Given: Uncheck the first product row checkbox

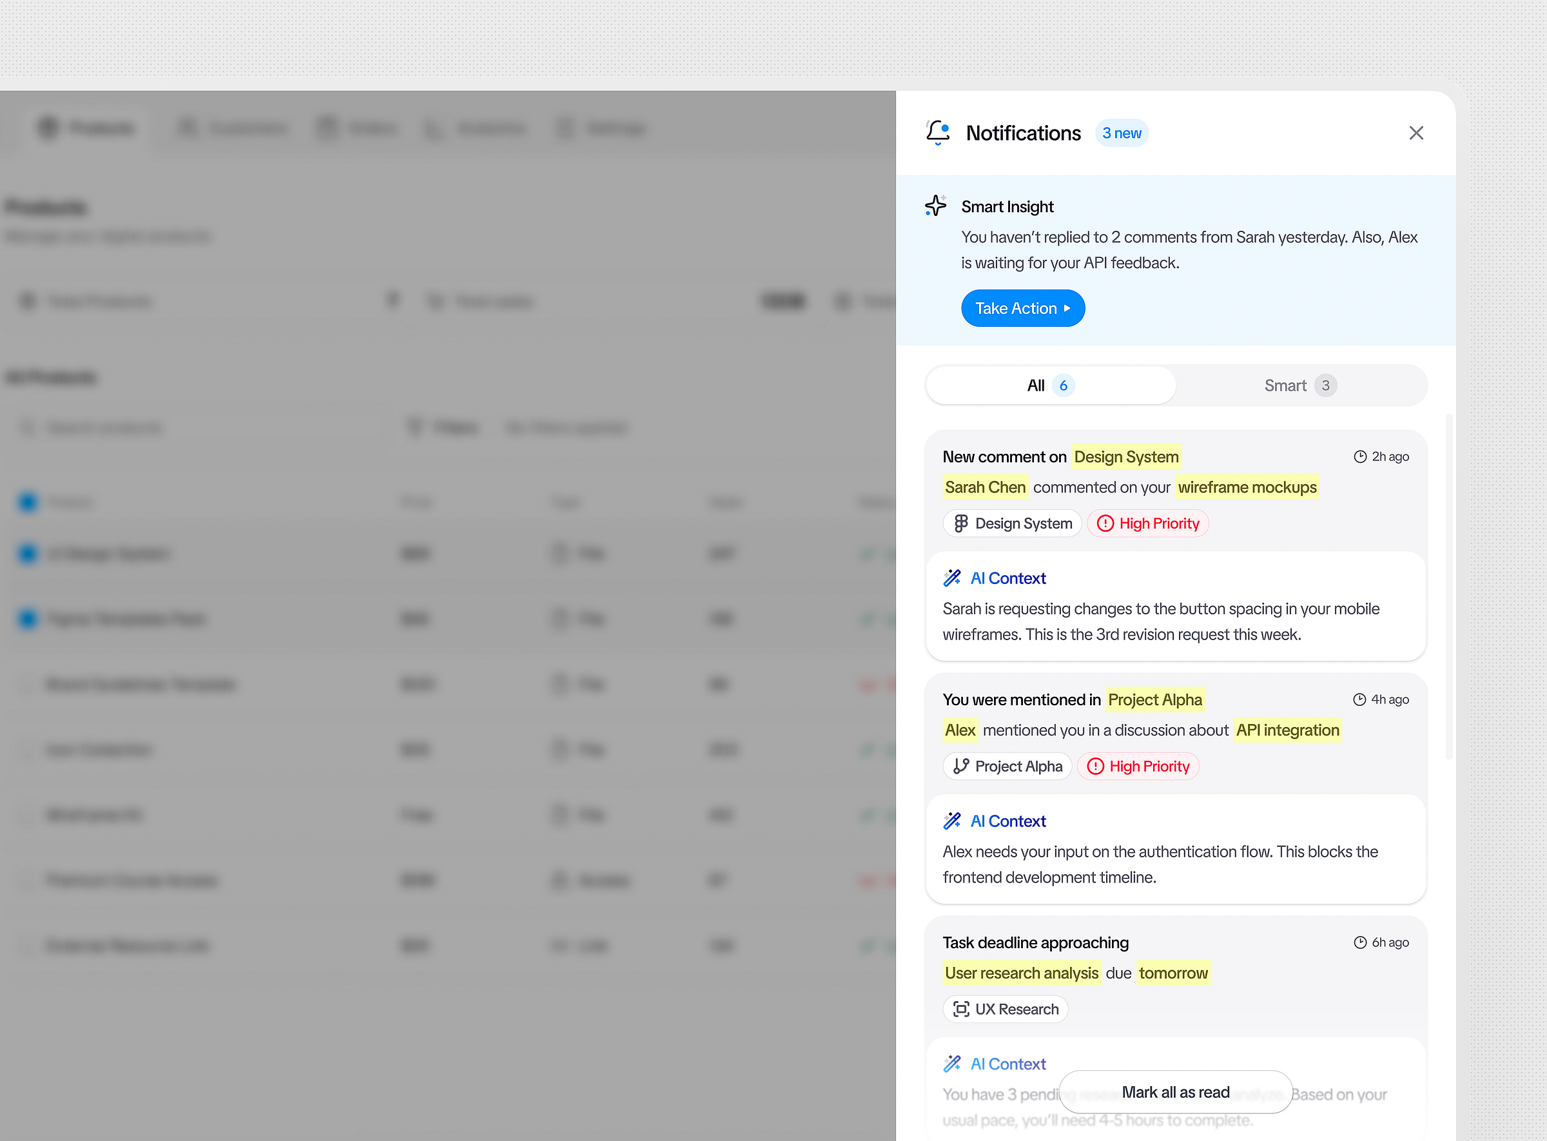Looking at the screenshot, I should click(x=28, y=552).
